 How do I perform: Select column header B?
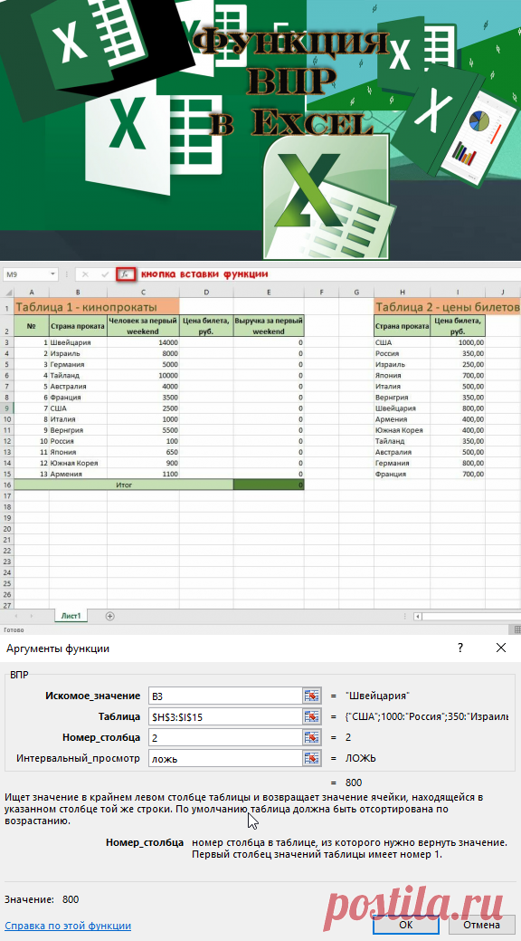pyautogui.click(x=78, y=292)
